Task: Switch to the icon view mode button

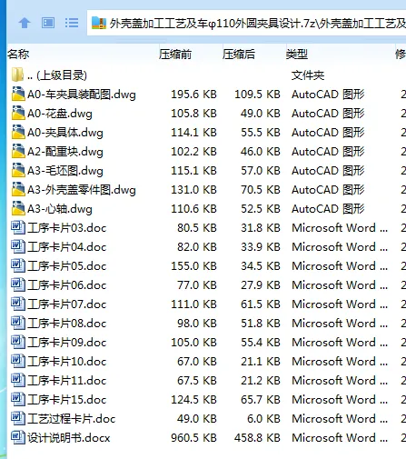Action: coord(48,23)
